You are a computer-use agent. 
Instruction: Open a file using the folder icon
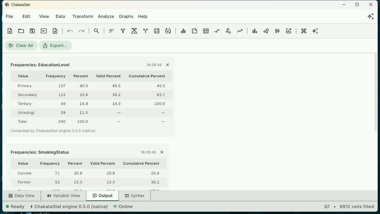click(21, 31)
